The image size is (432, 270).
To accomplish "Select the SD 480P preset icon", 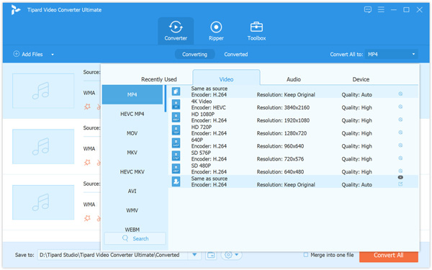I will click(176, 168).
